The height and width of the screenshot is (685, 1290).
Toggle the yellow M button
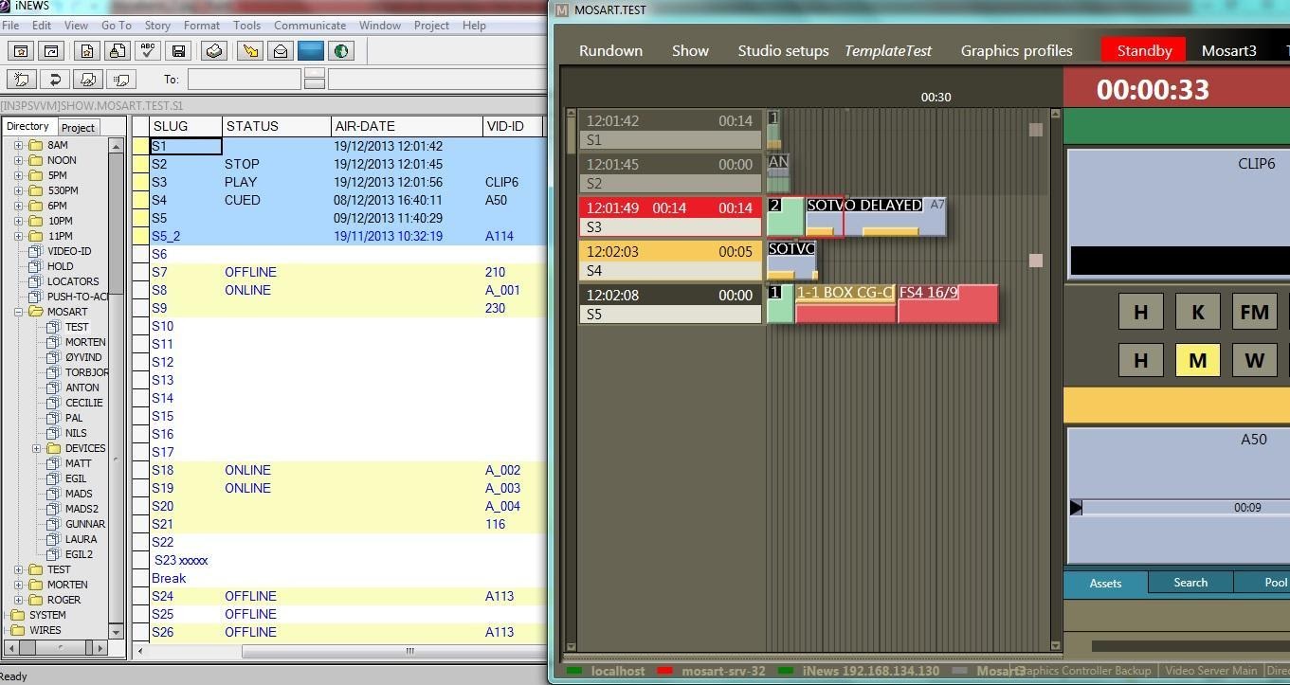(x=1197, y=360)
